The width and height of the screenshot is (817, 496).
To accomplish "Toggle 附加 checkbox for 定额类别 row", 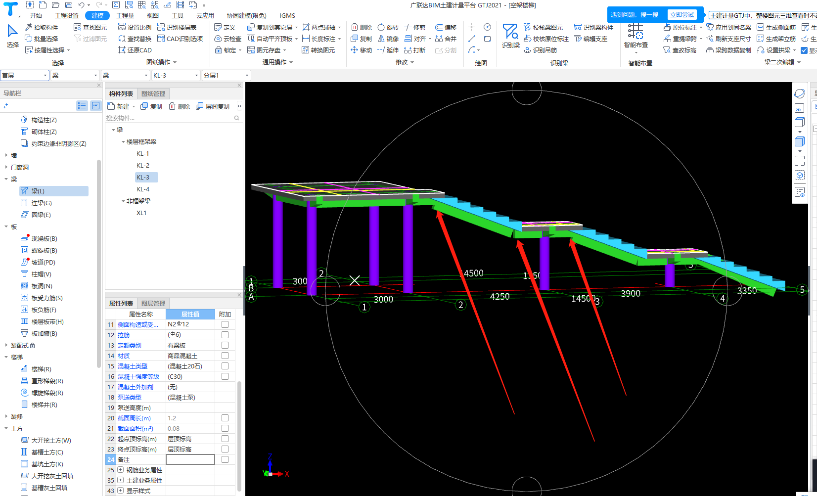I will click(225, 345).
